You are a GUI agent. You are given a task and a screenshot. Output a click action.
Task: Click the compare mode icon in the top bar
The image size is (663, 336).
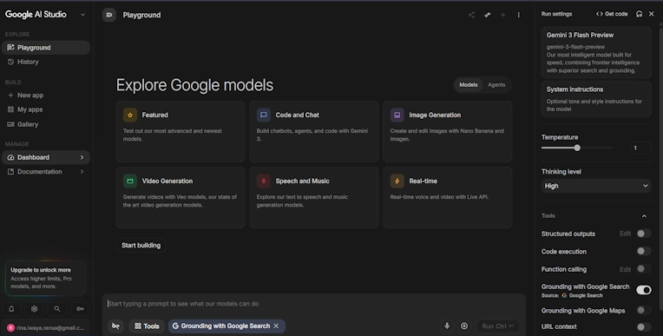pos(488,15)
